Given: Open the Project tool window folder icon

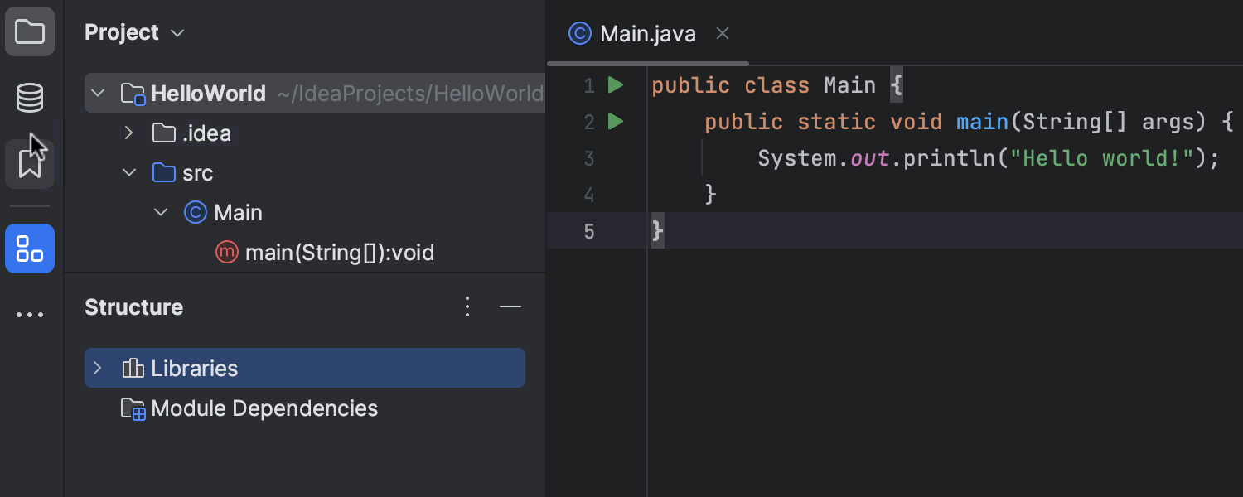Looking at the screenshot, I should 30,32.
